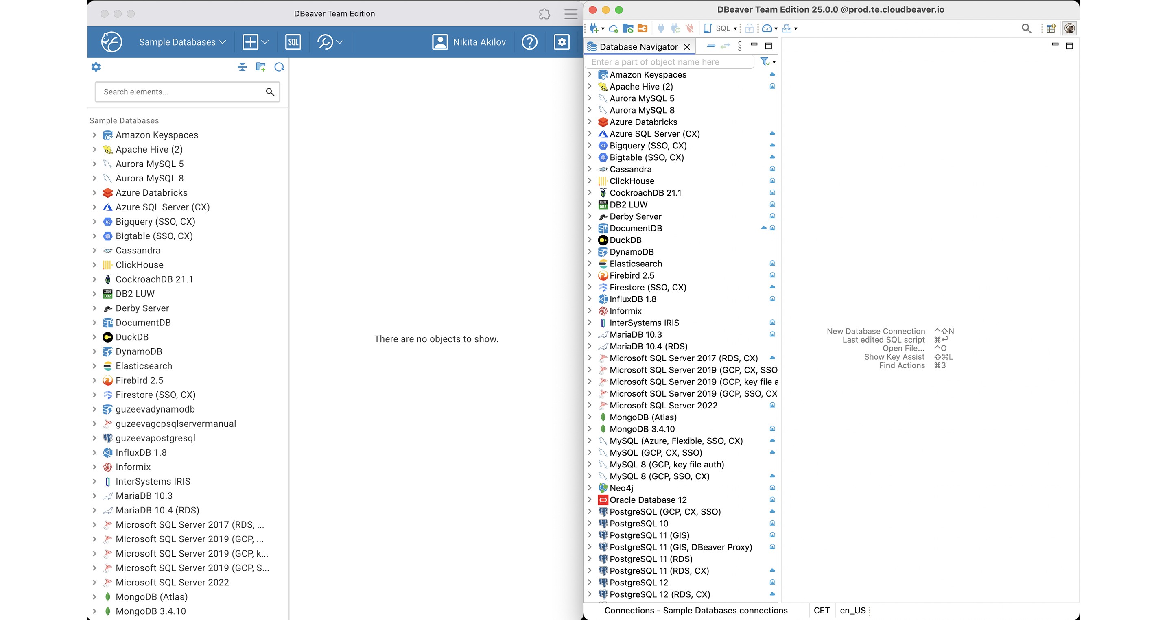This screenshot has width=1167, height=620.
Task: Toggle Link with Editor arrows icon
Action: (725, 46)
